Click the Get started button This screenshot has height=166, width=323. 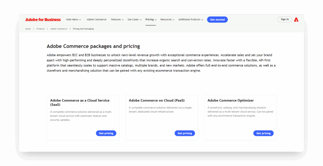tap(217, 20)
